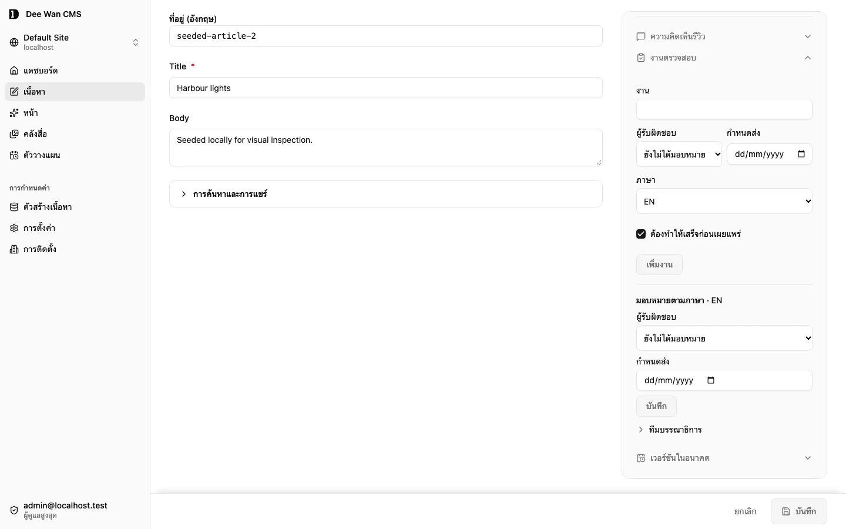This screenshot has width=846, height=529.
Task: Click the empty งาน task name field
Action: pyautogui.click(x=724, y=109)
